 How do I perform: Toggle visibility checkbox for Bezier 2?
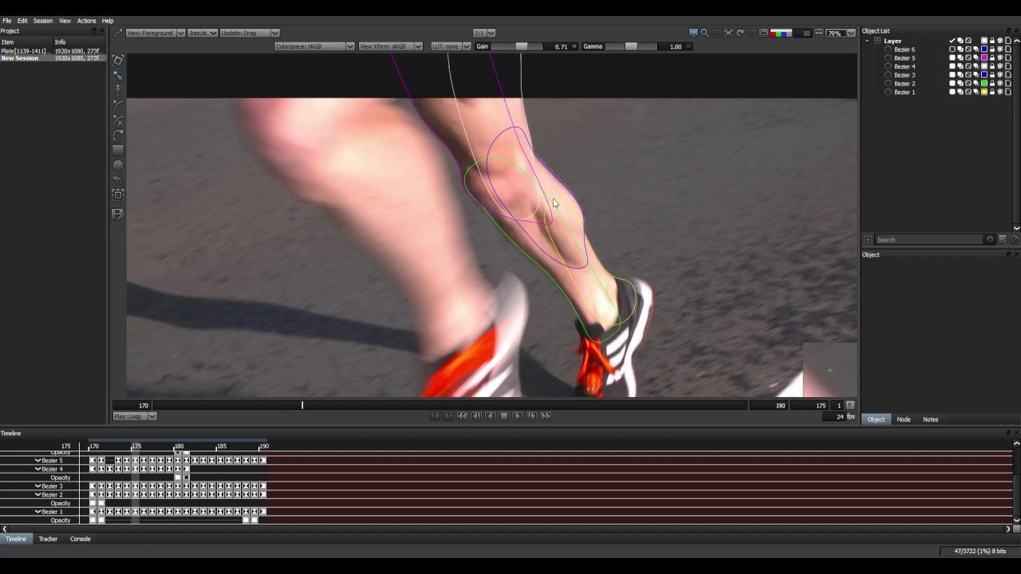[952, 83]
